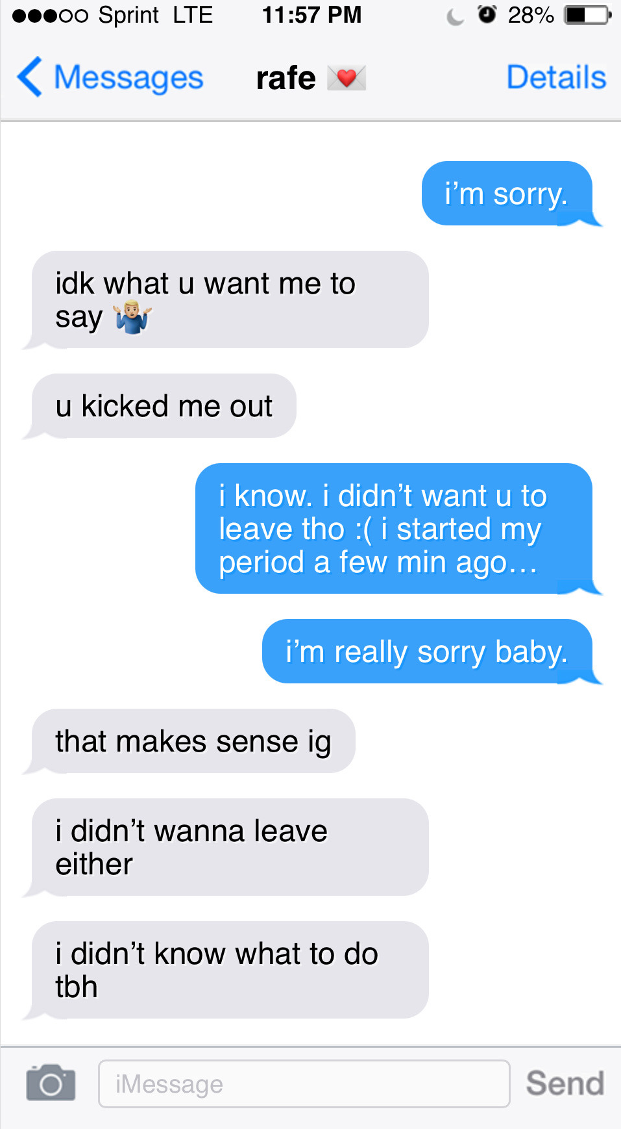Go back using the Messages chevron arrow
The image size is (621, 1129).
click(30, 77)
